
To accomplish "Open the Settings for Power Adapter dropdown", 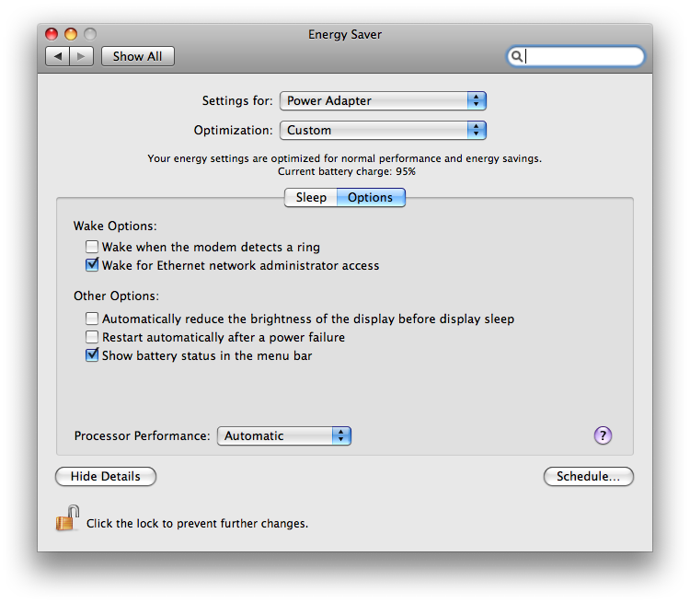I will tap(383, 101).
